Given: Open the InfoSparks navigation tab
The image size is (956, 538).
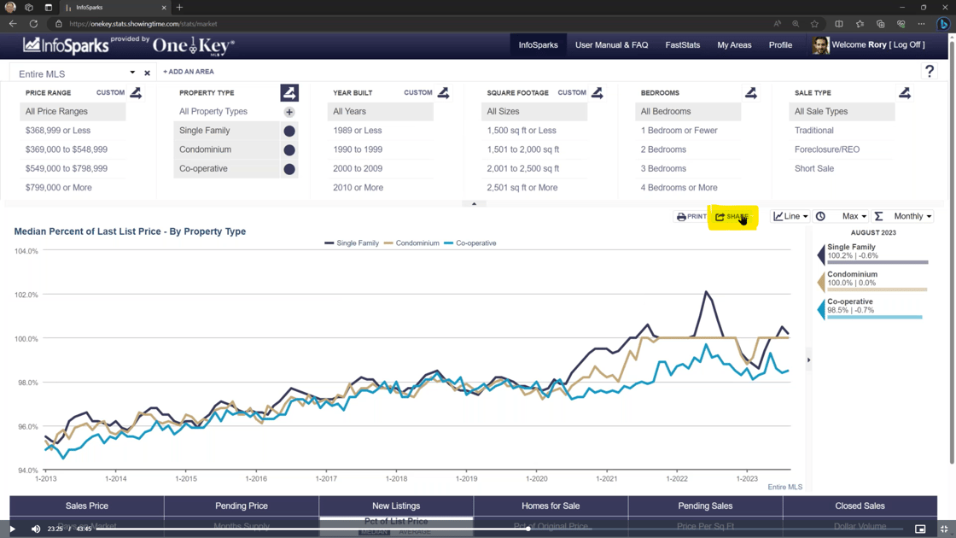Looking at the screenshot, I should (x=539, y=45).
